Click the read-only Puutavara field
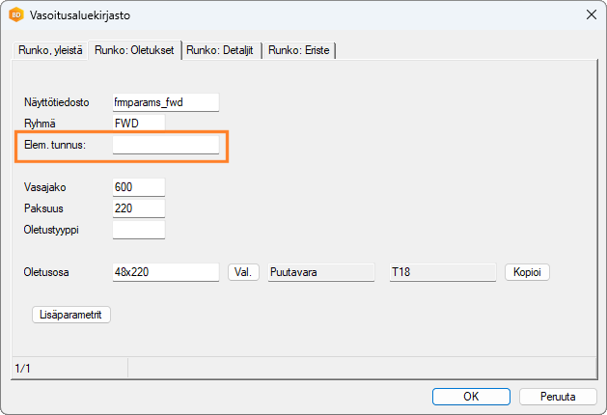This screenshot has height=415, width=607. tap(320, 272)
